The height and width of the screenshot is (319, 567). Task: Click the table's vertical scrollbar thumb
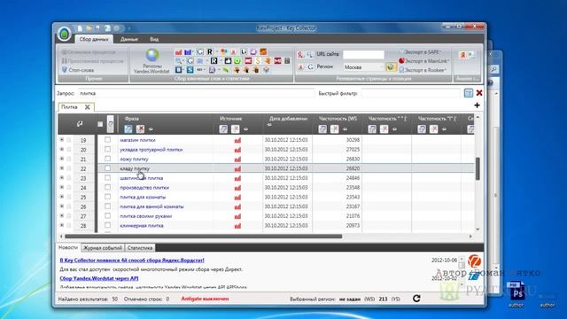pyautogui.click(x=478, y=168)
